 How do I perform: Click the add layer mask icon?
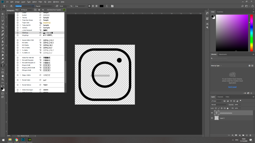[236, 135]
